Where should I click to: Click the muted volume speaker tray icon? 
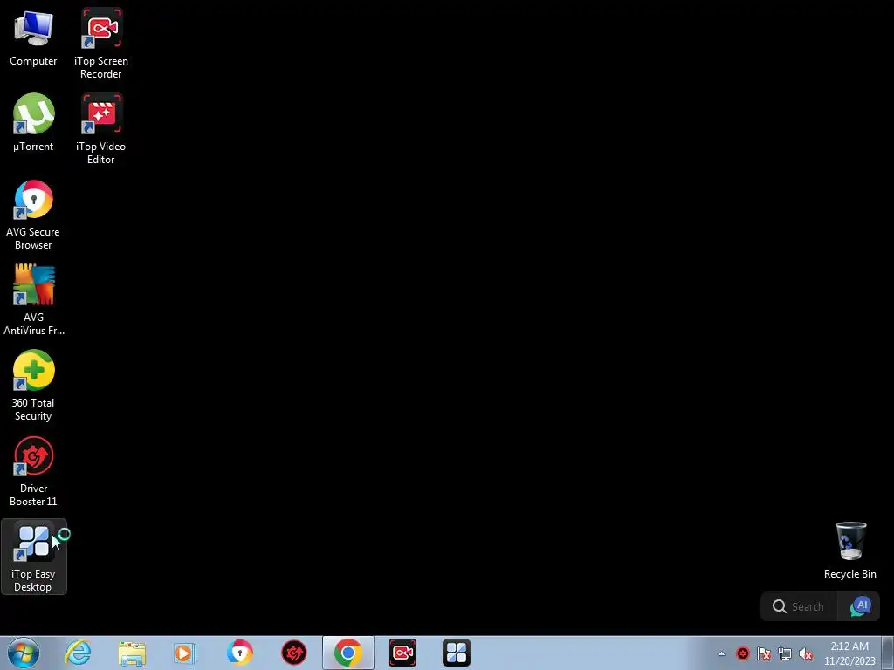(x=806, y=653)
